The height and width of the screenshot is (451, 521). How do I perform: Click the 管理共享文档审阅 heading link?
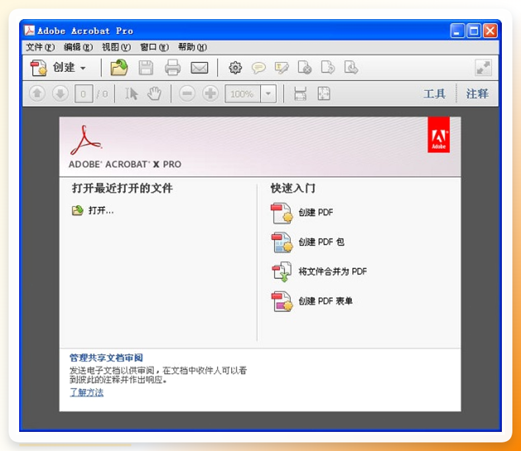click(106, 358)
